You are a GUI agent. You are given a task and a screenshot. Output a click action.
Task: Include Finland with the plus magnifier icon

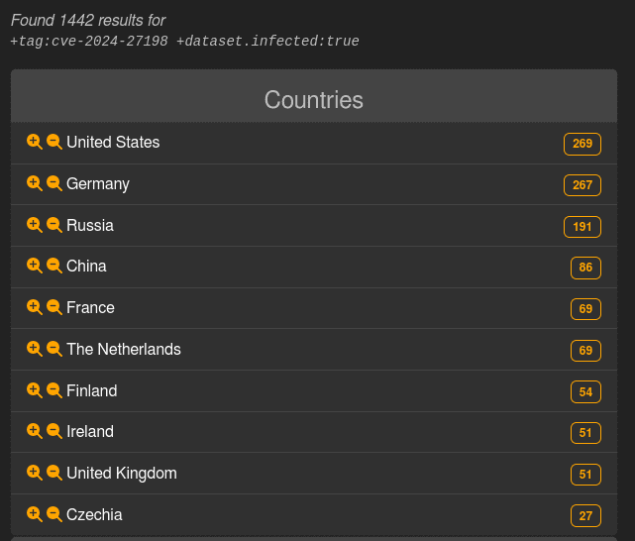click(34, 390)
